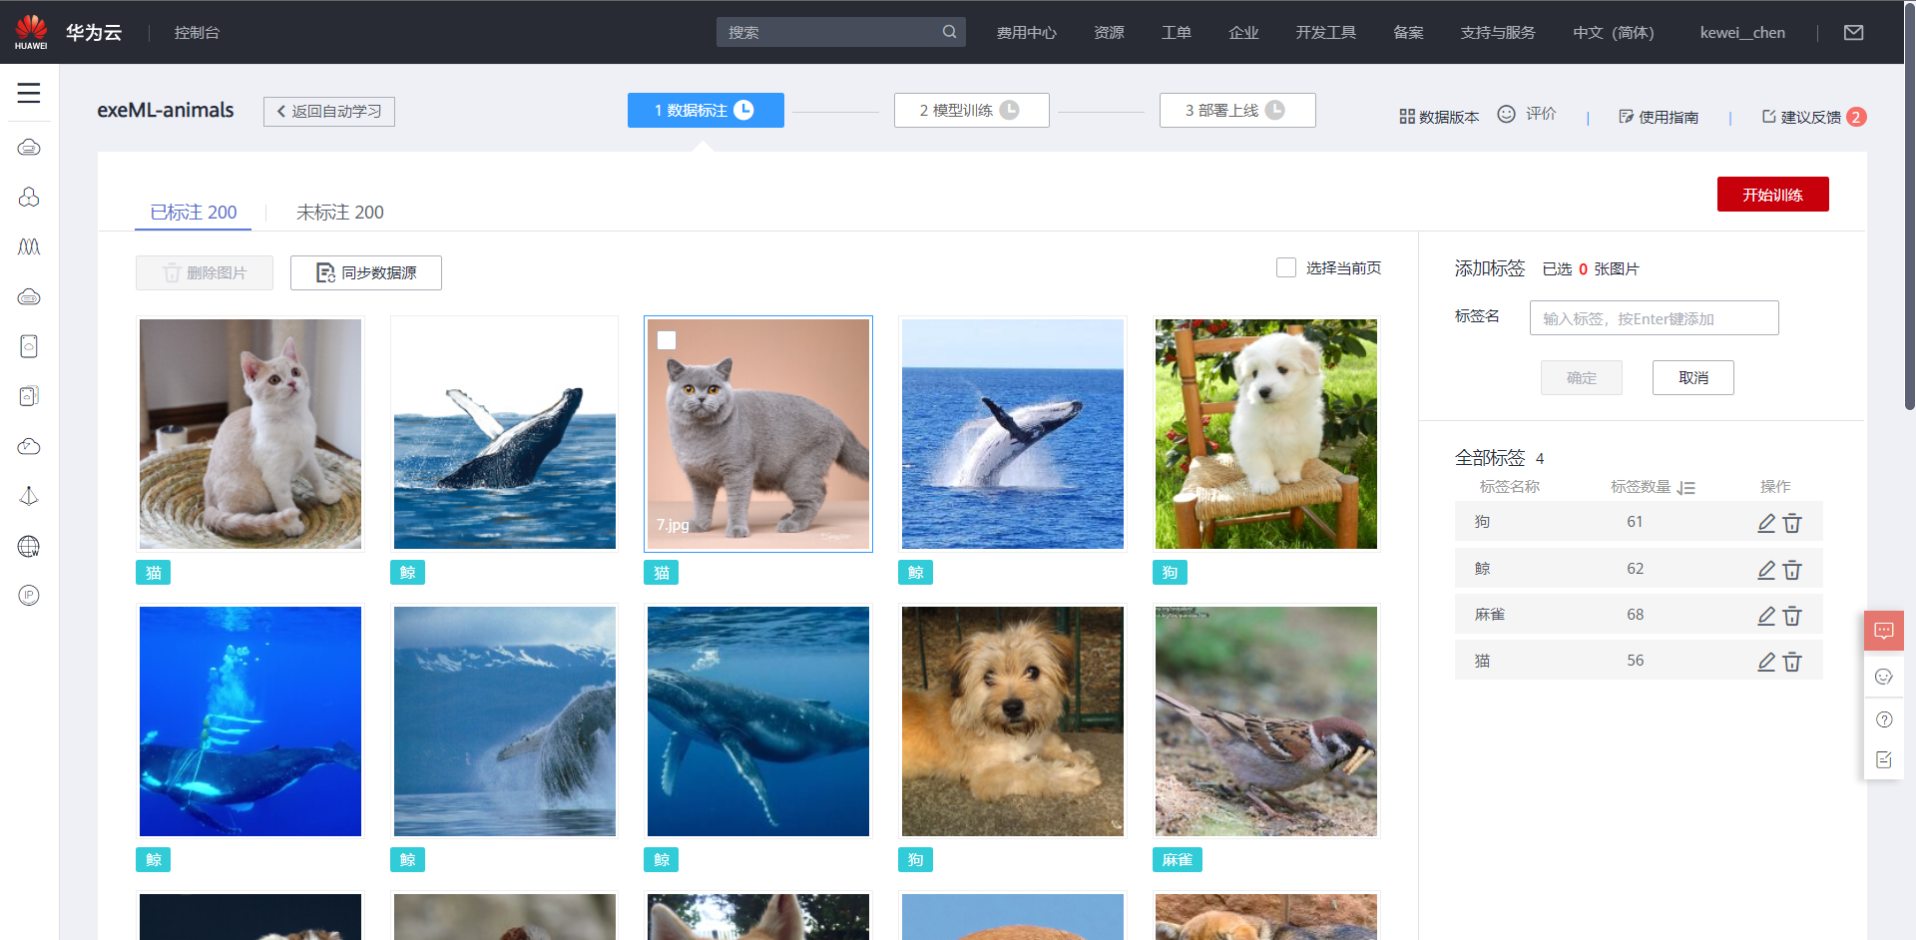Open the 建议反馈 link
Screen dimensions: 1916x940
(1801, 117)
